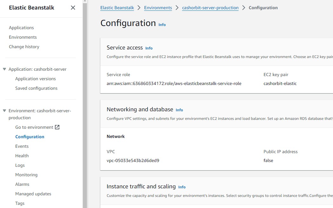
Task: Select Configuration in the environment menu
Action: [x=30, y=137]
